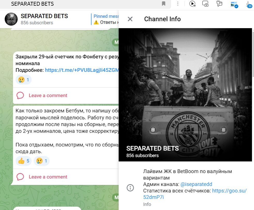254x210 pixels.
Task: Open the @iseparatedd admin link
Action: 196,184
